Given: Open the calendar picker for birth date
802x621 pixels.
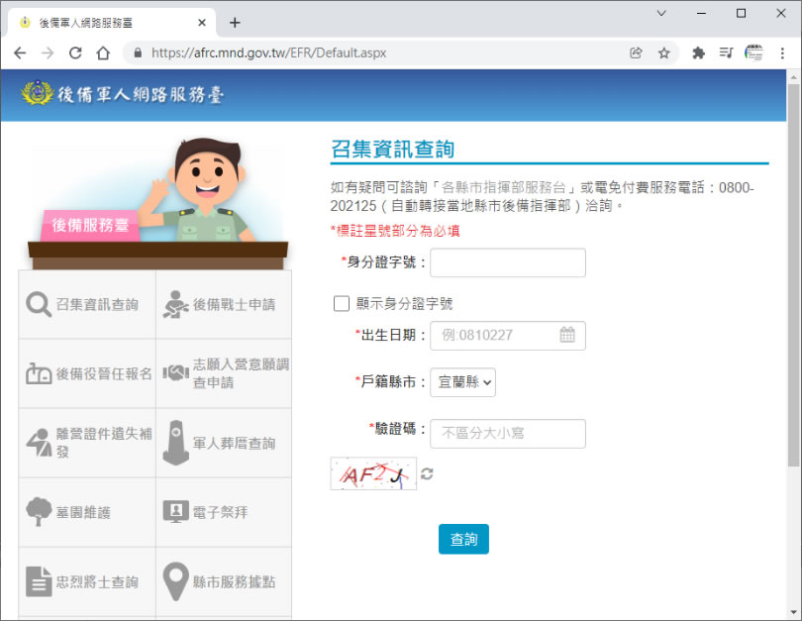Looking at the screenshot, I should tap(567, 335).
